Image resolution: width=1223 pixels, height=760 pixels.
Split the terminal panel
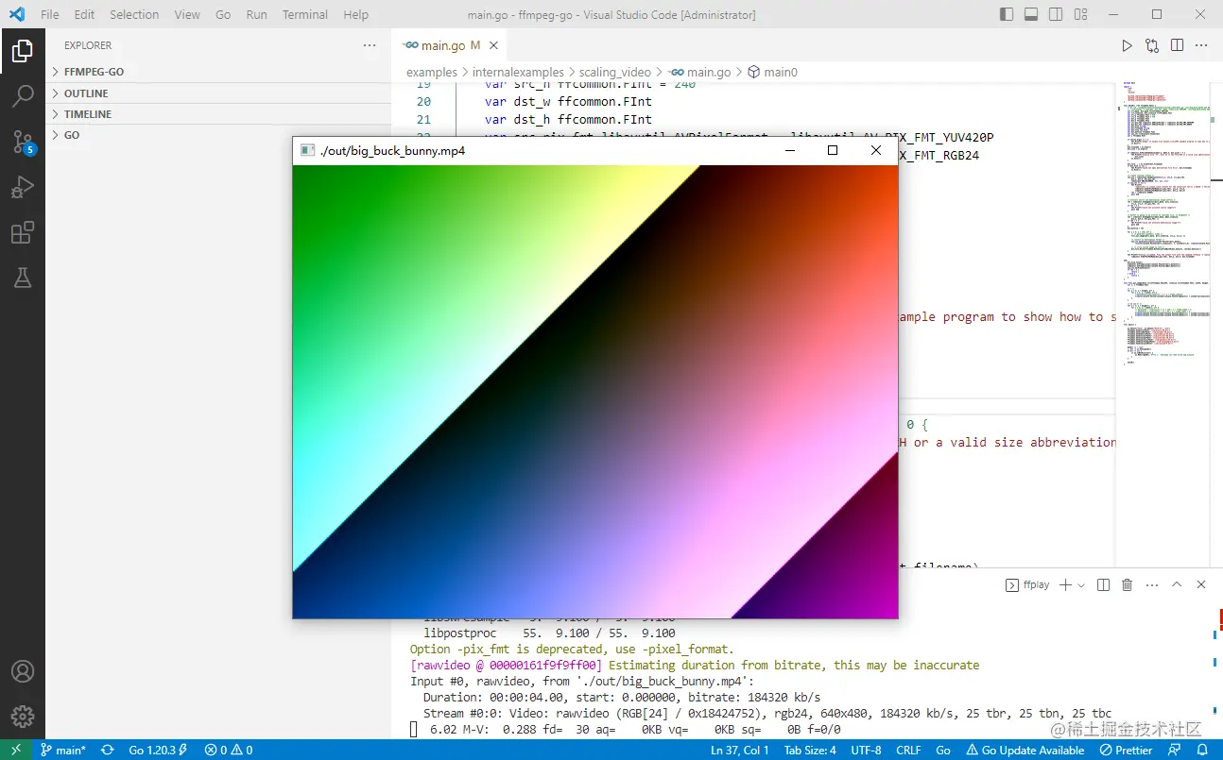[x=1103, y=585]
